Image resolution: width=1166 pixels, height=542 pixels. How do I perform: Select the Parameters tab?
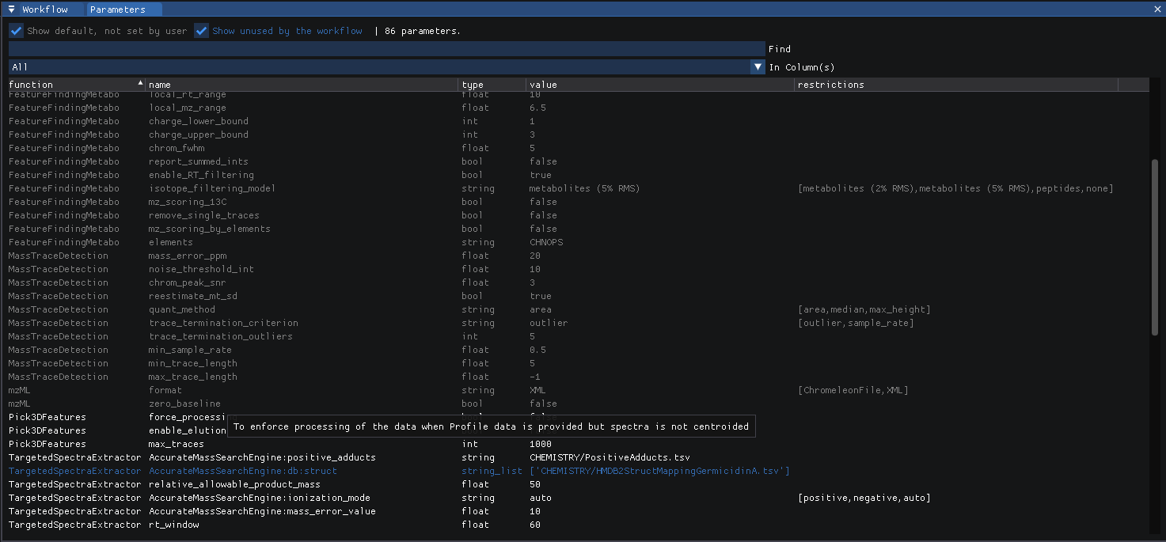pos(118,9)
